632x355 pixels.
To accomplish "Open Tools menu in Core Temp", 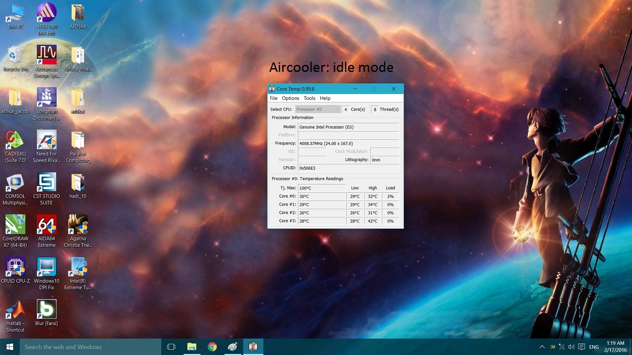I will tap(309, 98).
